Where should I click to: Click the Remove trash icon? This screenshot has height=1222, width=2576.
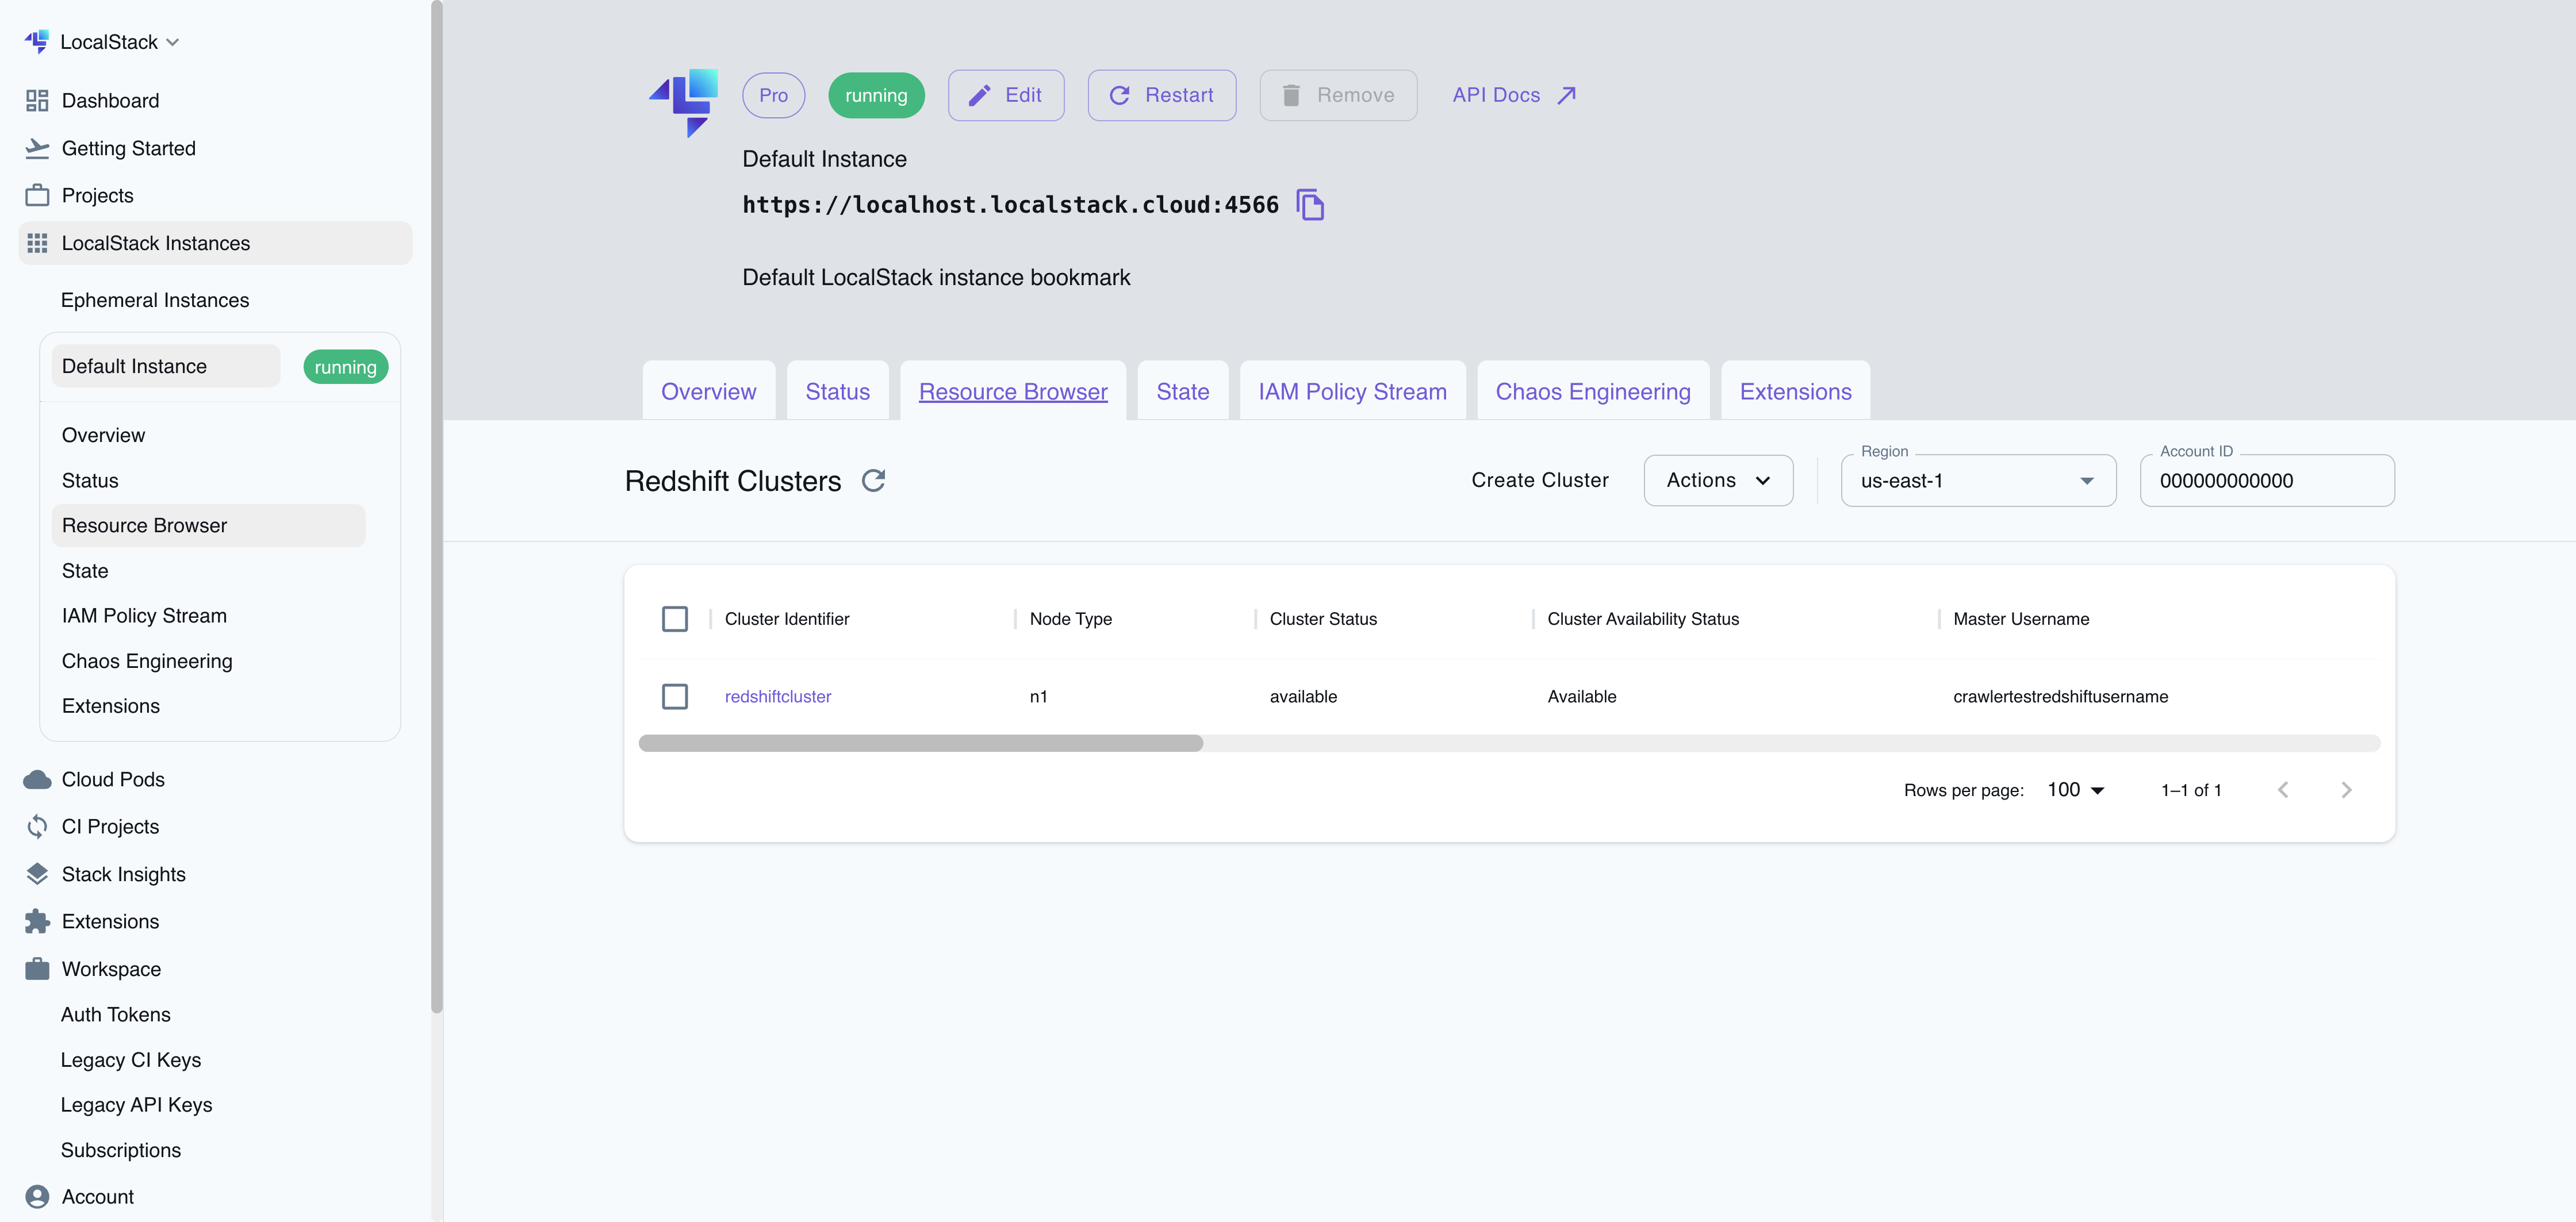pyautogui.click(x=1291, y=95)
